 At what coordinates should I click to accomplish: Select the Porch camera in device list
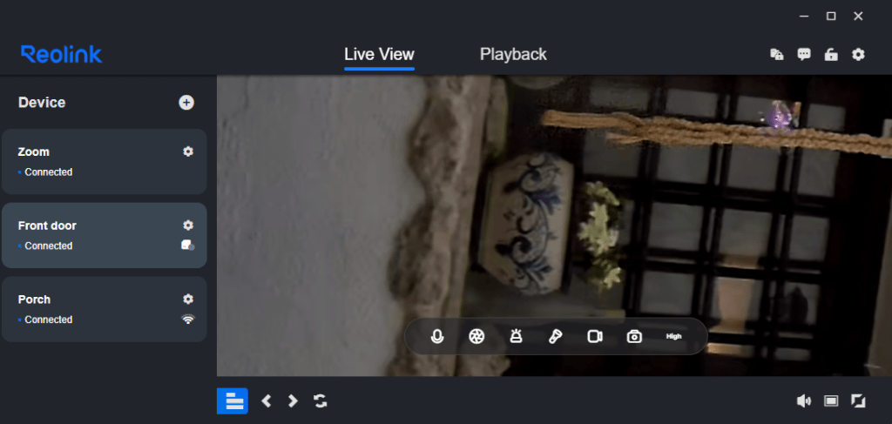(x=87, y=308)
